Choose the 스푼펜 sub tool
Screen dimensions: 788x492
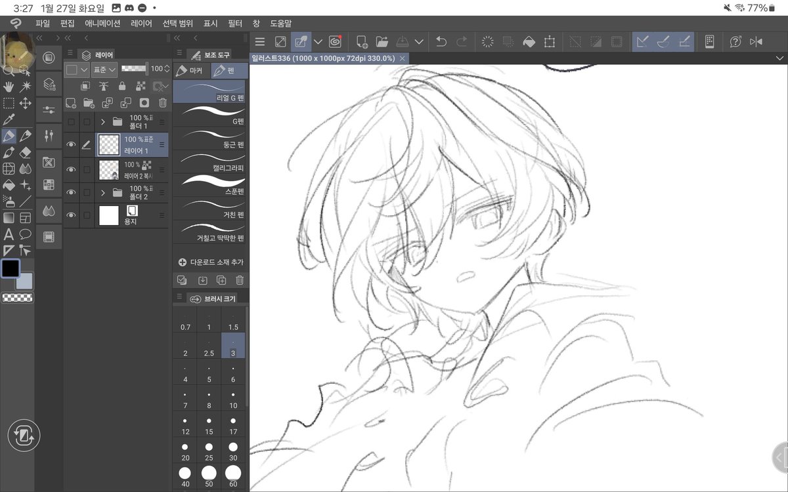click(x=209, y=184)
